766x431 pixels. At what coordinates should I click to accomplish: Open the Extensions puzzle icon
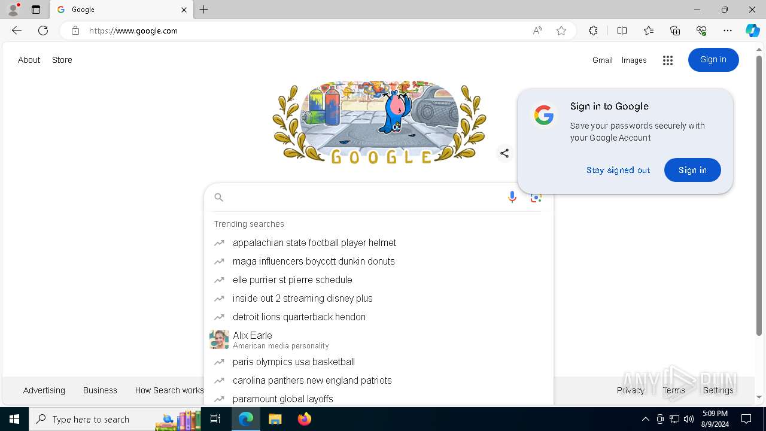coord(593,31)
